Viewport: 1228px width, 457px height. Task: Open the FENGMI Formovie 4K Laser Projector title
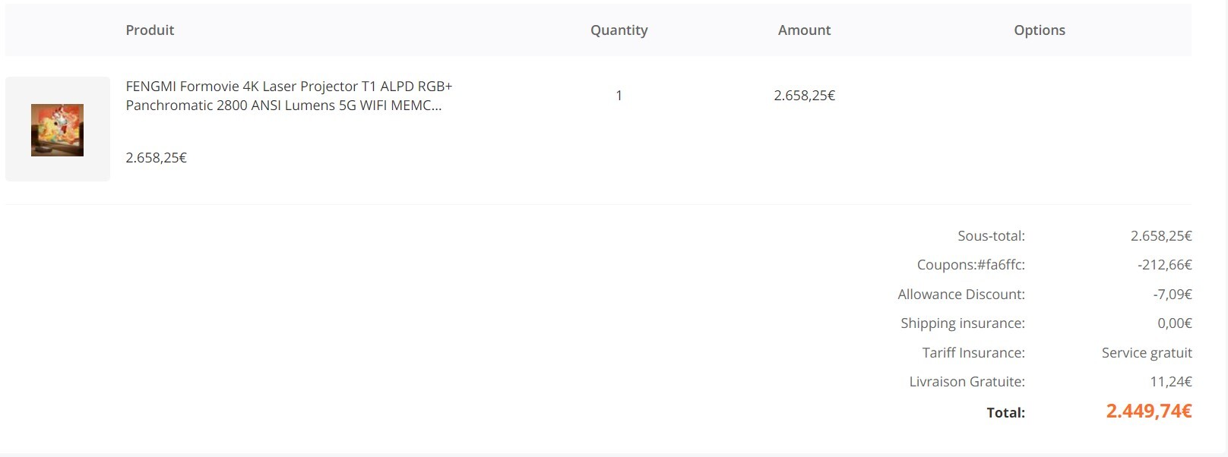(289, 96)
